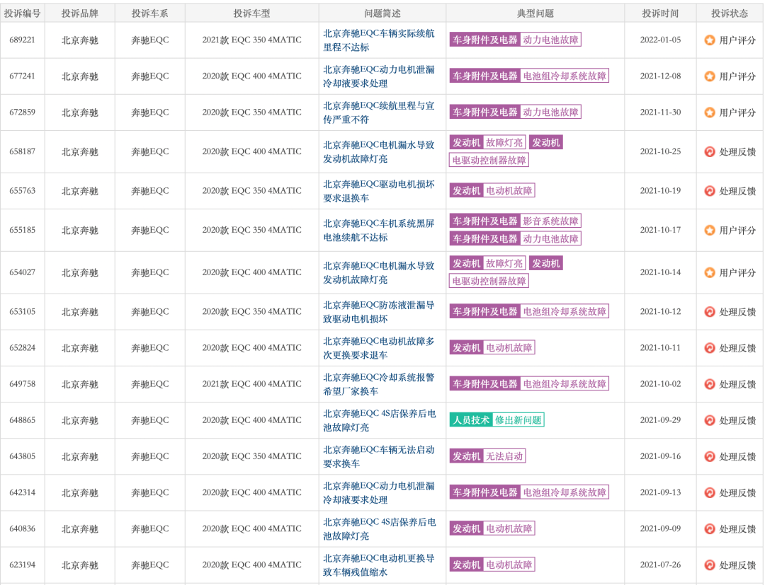Click the 用户评分 star icon in row 672859

tap(710, 112)
